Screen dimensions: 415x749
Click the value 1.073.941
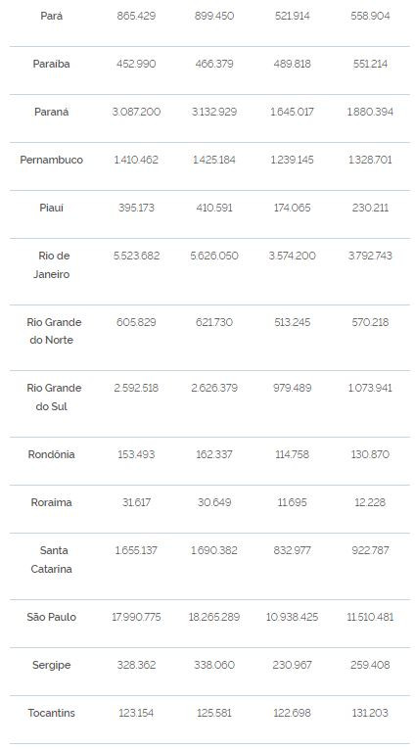(x=370, y=388)
